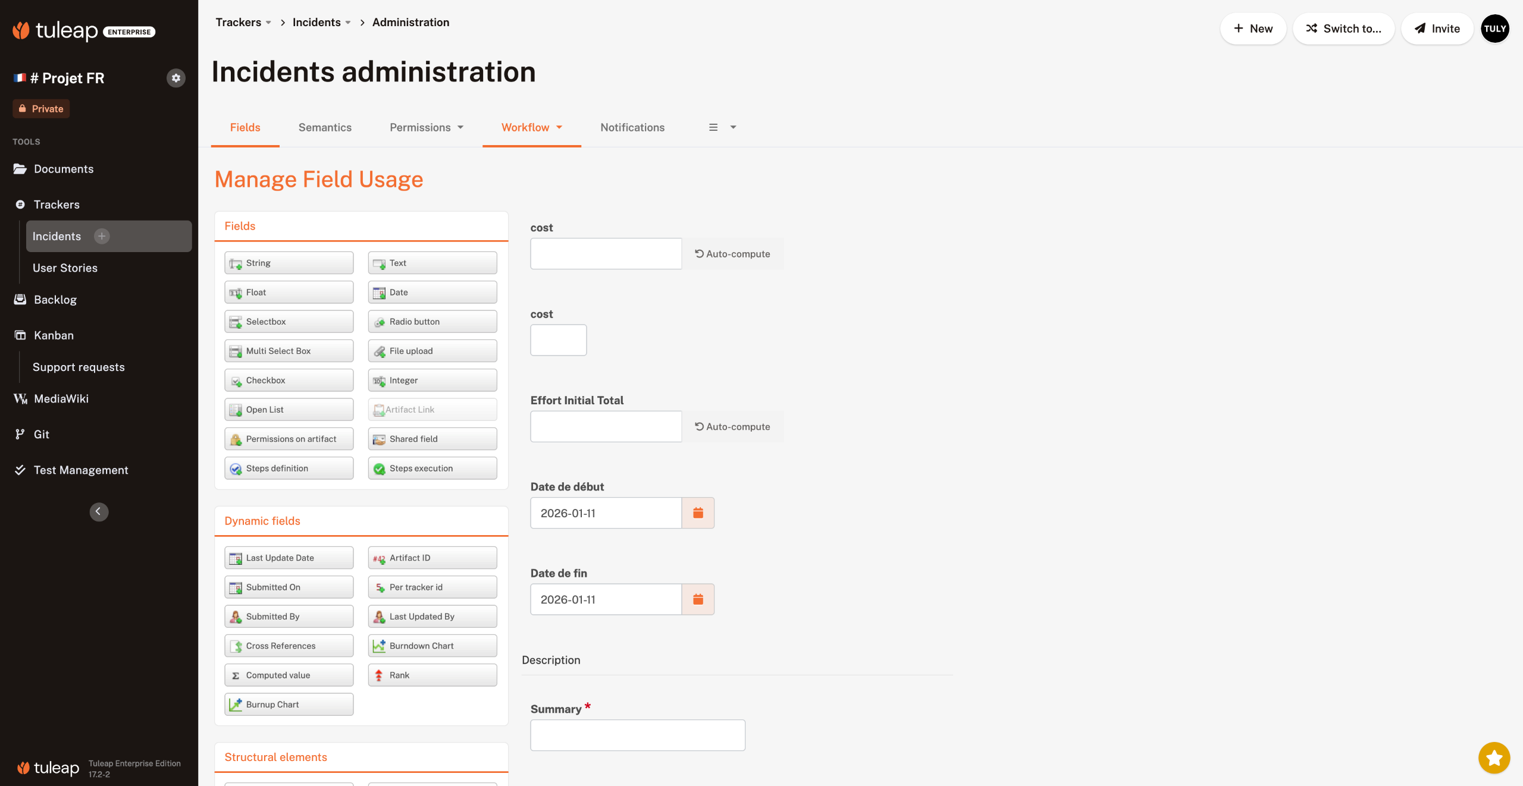Add a Radio button field

tap(432, 322)
